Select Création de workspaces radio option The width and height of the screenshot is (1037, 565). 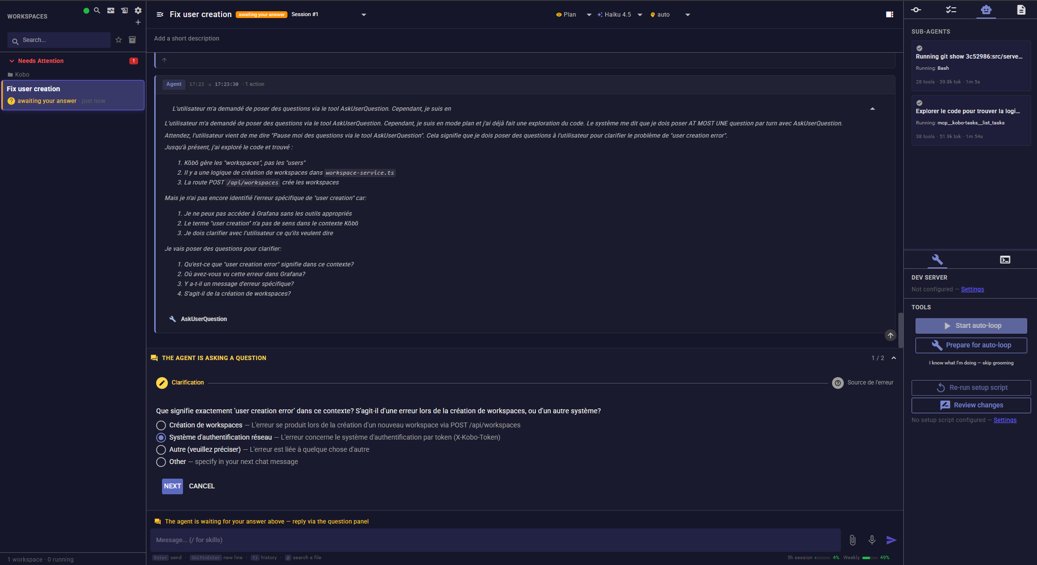161,425
